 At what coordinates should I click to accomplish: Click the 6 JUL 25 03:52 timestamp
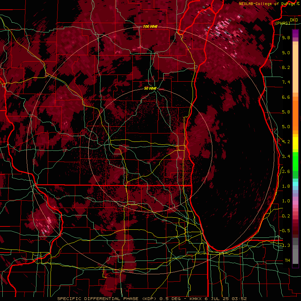(226, 299)
